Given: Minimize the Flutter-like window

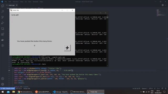Looking at the screenshot, I should tap(62, 10).
